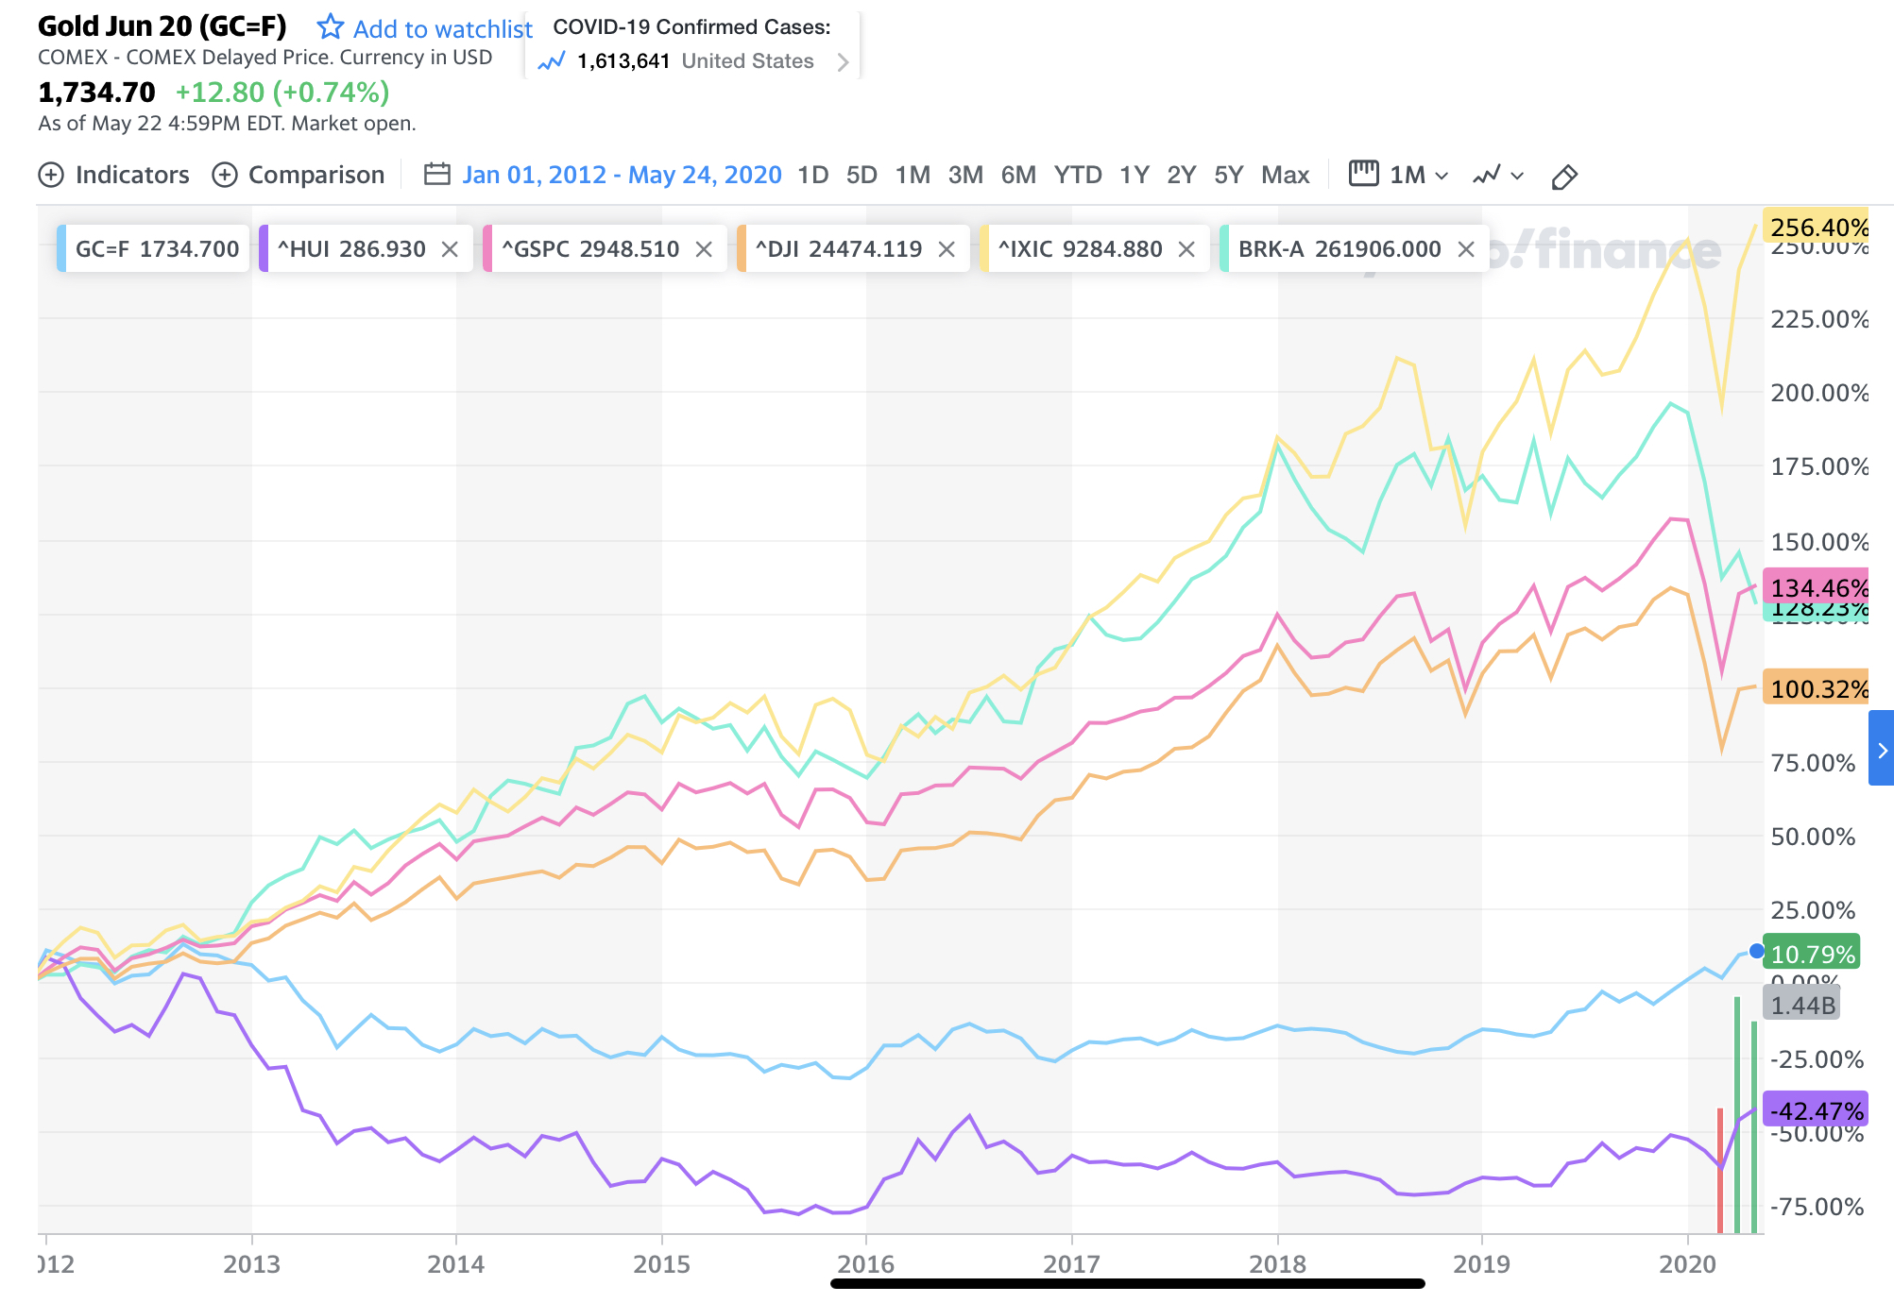Viewport: 1894px width, 1303px height.
Task: Expand the right side panel arrow
Action: point(1881,750)
